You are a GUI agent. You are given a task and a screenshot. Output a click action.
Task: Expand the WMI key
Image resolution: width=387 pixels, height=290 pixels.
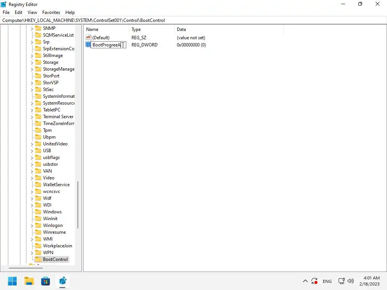point(32,239)
